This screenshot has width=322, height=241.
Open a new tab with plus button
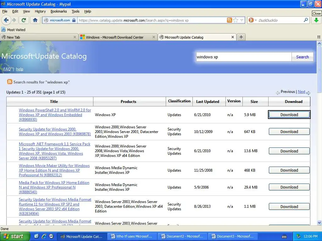(x=241, y=37)
